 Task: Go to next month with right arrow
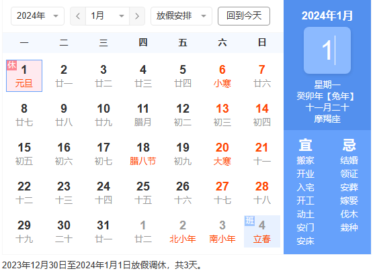pyautogui.click(x=137, y=16)
